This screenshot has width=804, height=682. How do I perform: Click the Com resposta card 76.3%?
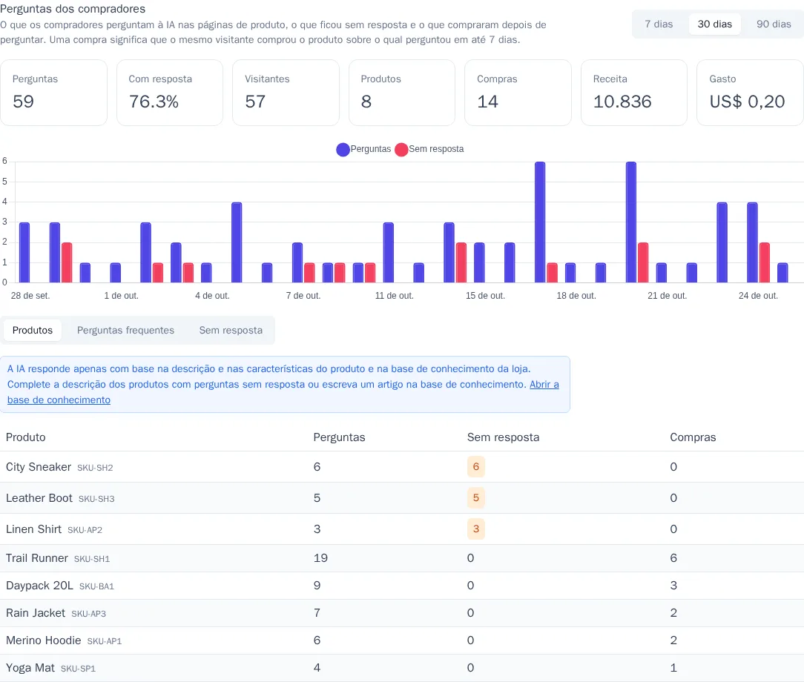(170, 93)
